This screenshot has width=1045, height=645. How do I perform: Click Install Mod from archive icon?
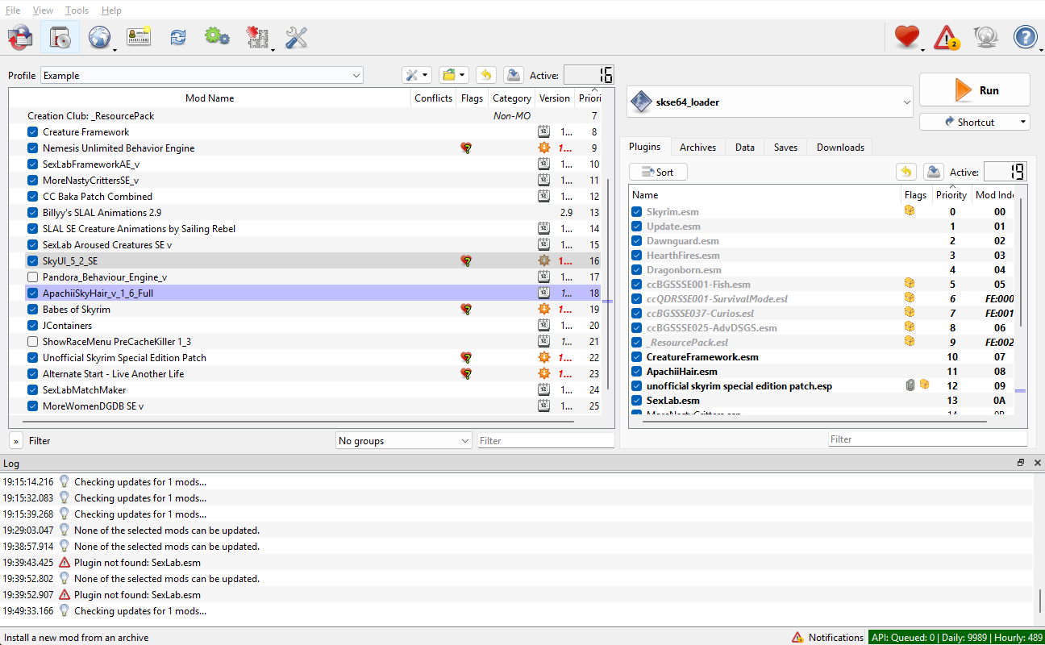click(60, 37)
